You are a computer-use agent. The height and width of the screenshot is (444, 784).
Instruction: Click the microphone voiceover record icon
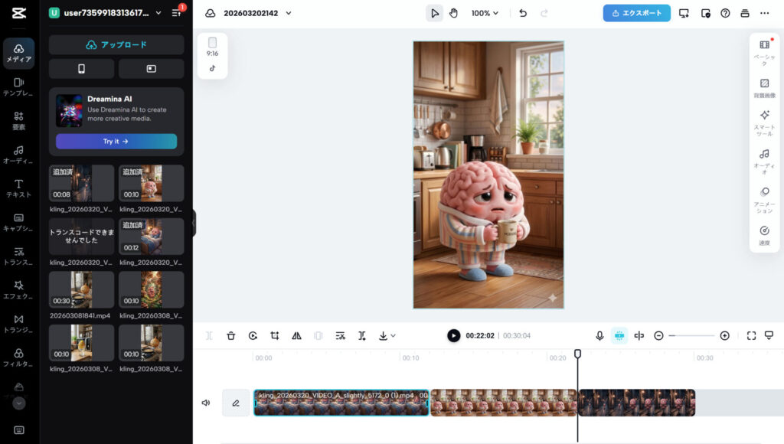pyautogui.click(x=599, y=335)
